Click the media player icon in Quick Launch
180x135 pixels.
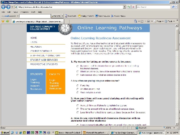click(x=48, y=133)
